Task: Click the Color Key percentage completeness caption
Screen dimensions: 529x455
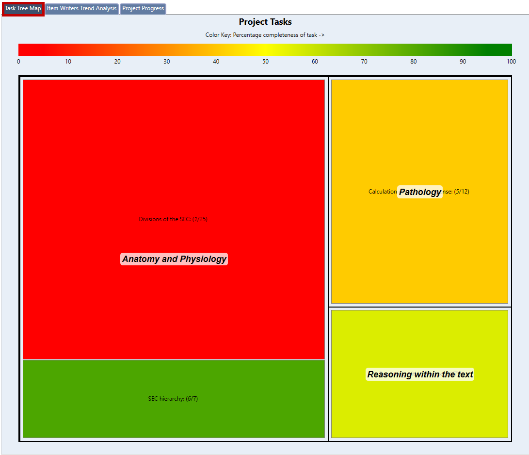Action: pyautogui.click(x=265, y=35)
